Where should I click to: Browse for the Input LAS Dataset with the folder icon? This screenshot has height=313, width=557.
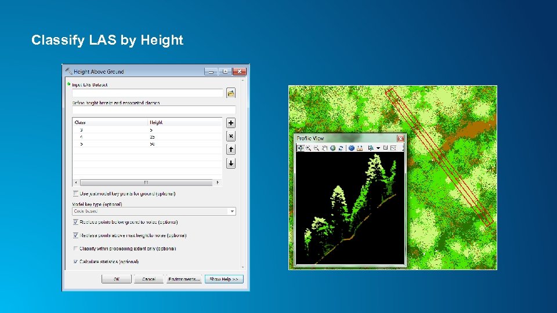(x=231, y=93)
